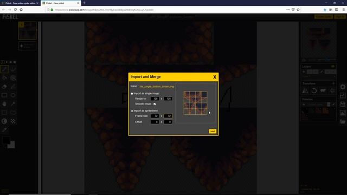347x195 pixels.
Task: Click the Resize to width field
Action: pos(155,99)
